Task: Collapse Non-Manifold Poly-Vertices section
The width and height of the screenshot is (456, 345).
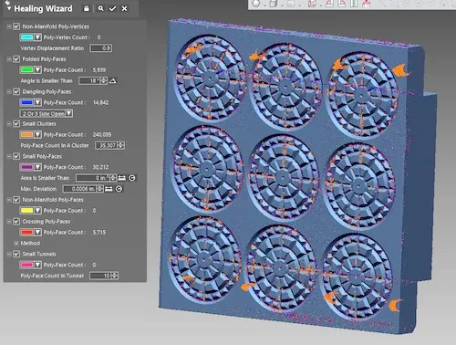Action: click(x=9, y=26)
